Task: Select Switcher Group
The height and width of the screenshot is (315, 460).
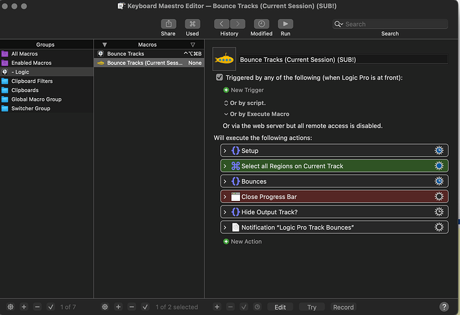Action: [x=47, y=108]
